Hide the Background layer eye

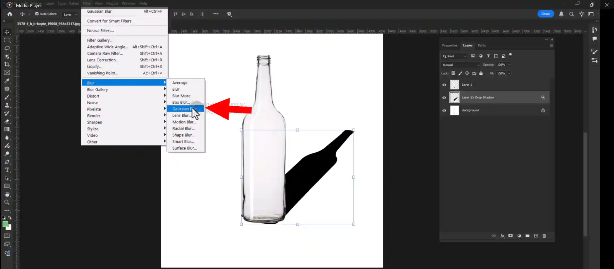click(444, 110)
